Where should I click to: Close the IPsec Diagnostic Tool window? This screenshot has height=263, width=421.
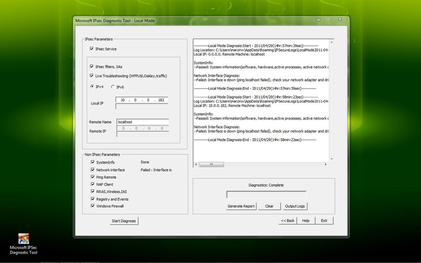[340, 19]
